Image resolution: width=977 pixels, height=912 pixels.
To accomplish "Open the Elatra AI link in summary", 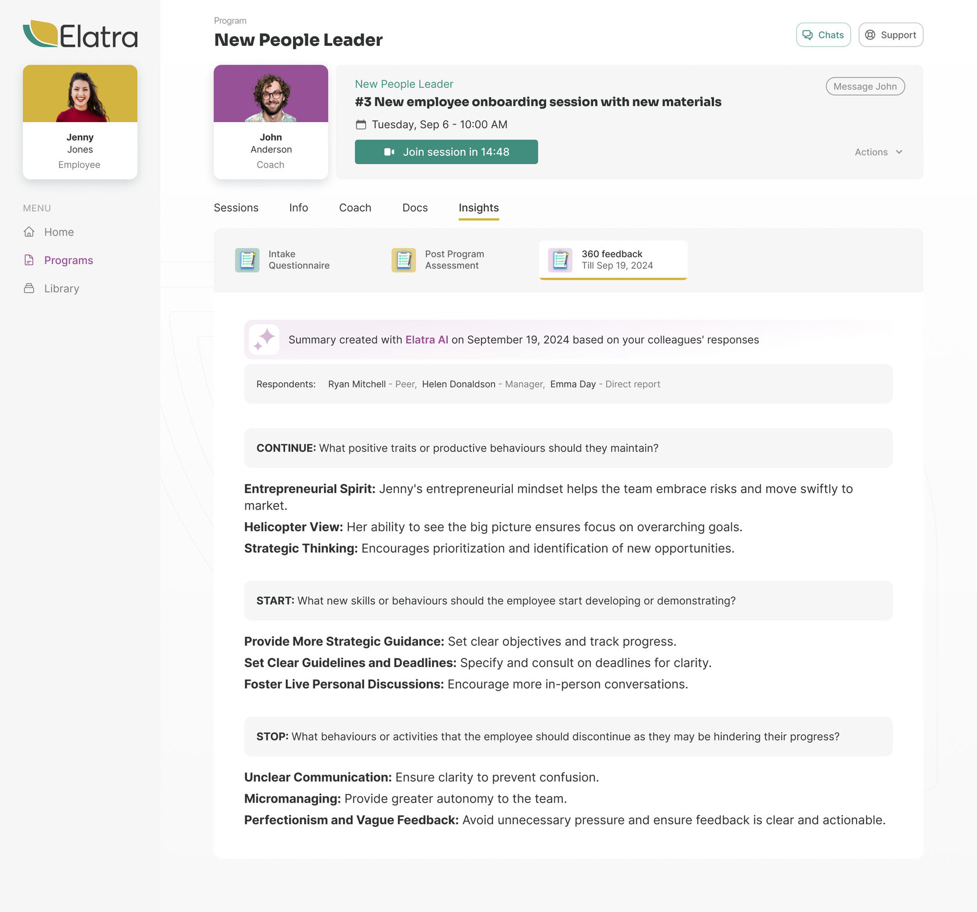I will (426, 339).
